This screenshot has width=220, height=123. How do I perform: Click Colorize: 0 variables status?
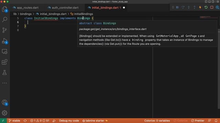pos(157,121)
